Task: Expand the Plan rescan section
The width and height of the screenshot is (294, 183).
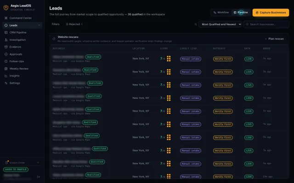Action: [x=274, y=39]
